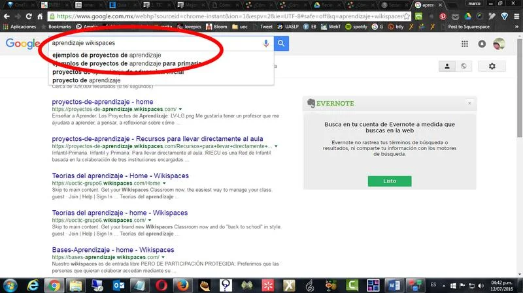The image size is (523, 293).
Task: Select suggestion 'ejemplos de proyectos de aprendizaje'
Action: tap(107, 55)
